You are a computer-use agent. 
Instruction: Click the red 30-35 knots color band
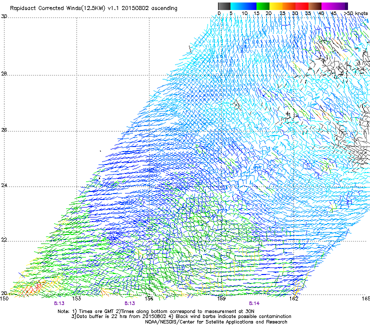coord(302,6)
